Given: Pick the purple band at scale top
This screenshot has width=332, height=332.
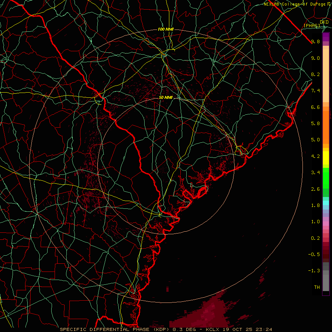Looking at the screenshot, I should [326, 37].
